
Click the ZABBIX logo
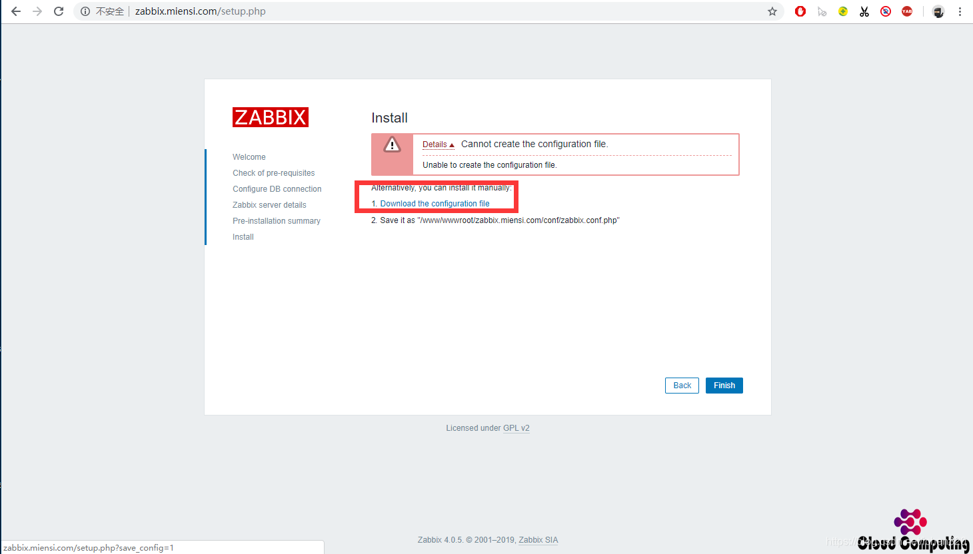271,117
